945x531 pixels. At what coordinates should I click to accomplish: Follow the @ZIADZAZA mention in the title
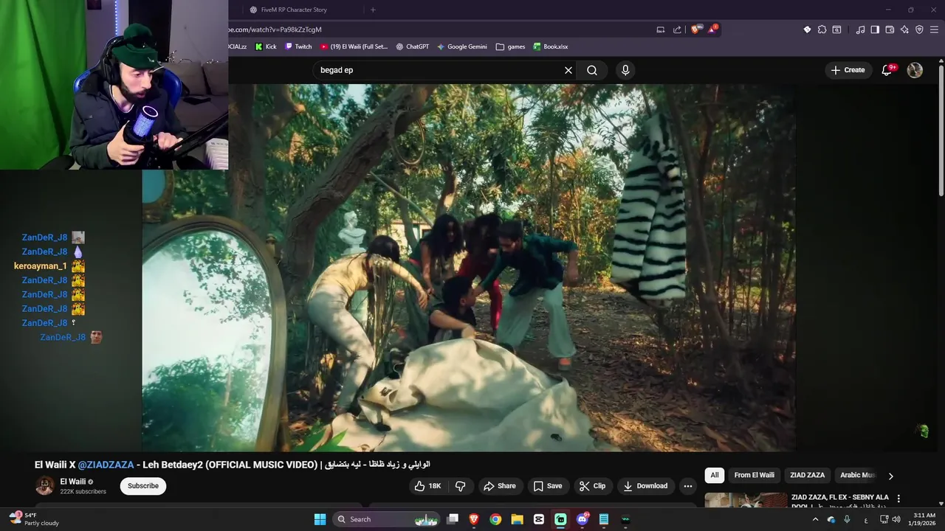106,465
